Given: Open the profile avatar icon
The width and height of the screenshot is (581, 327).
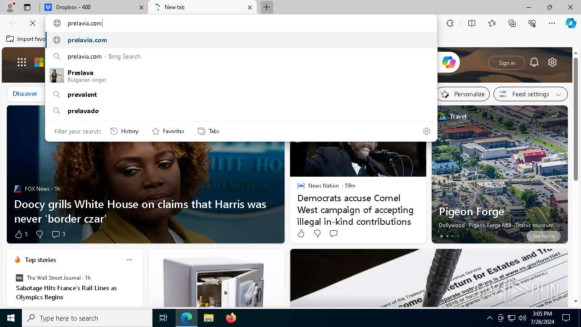Looking at the screenshot, I should click(10, 7).
